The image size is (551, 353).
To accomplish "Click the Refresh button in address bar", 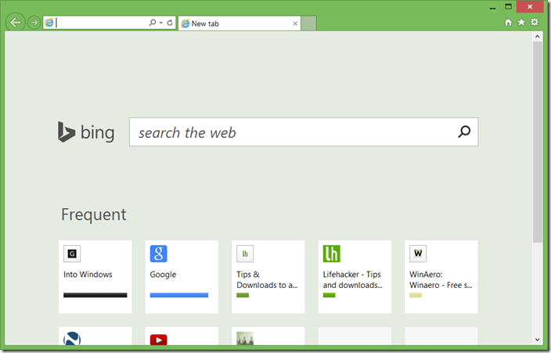I will pos(170,23).
